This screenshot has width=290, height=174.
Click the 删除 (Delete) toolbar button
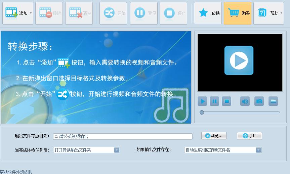point(49,13)
